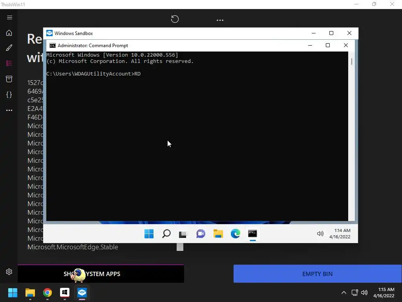The height and width of the screenshot is (302, 402).
Task: Click the command line after RD
Action: pos(143,74)
